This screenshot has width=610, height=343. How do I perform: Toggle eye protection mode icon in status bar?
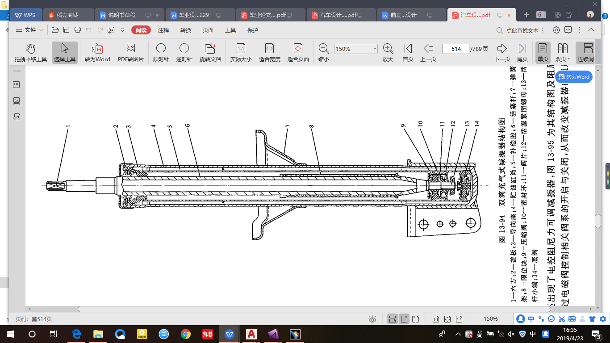372,319
